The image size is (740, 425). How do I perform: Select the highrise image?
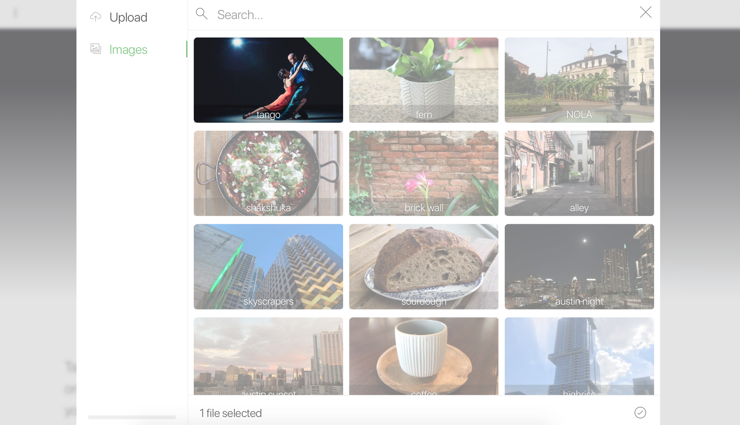pyautogui.click(x=579, y=356)
